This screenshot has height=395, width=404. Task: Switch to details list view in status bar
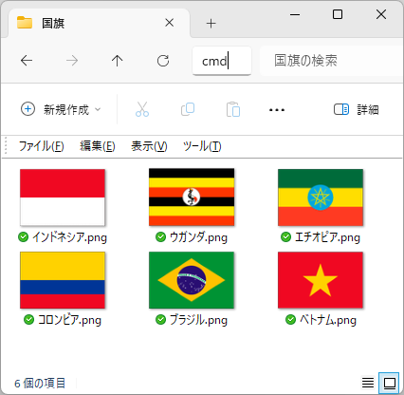368,383
